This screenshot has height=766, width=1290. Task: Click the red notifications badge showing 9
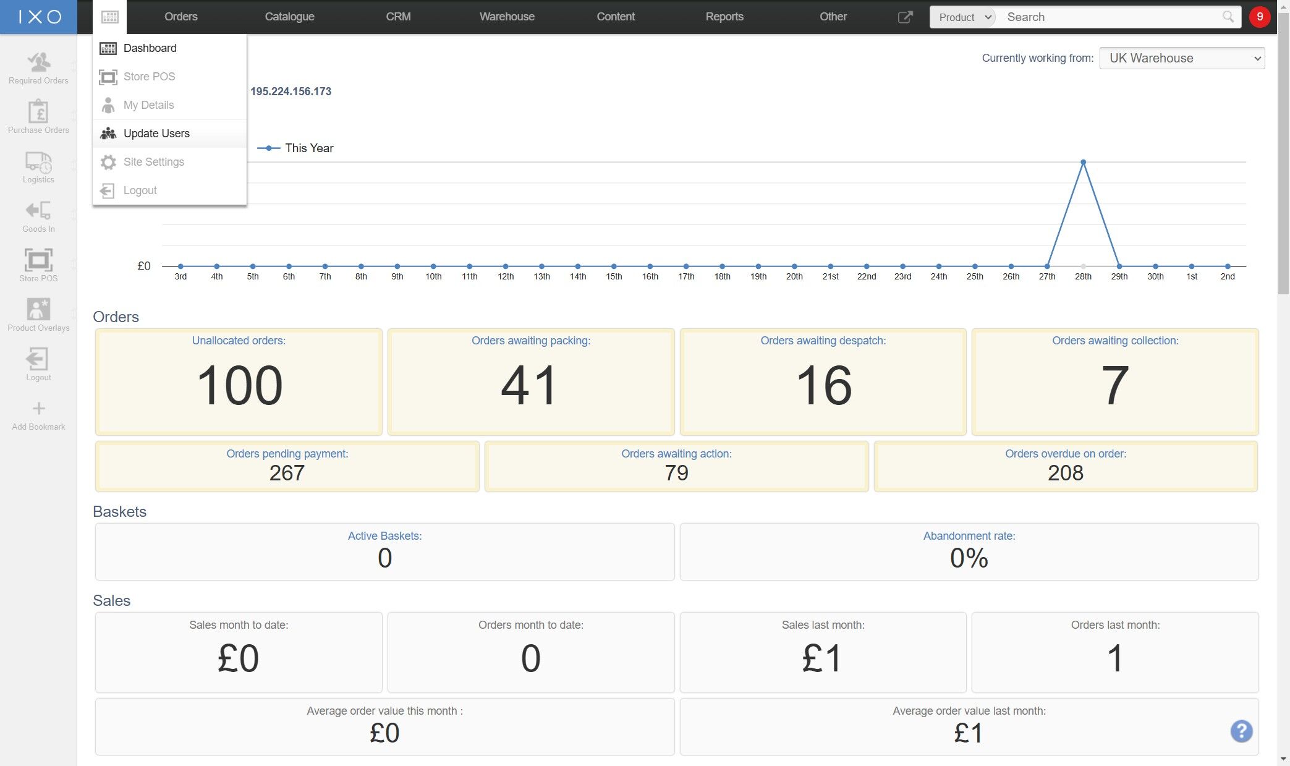click(1260, 17)
